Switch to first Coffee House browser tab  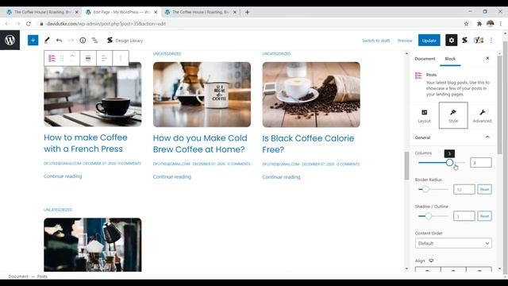pyautogui.click(x=41, y=12)
